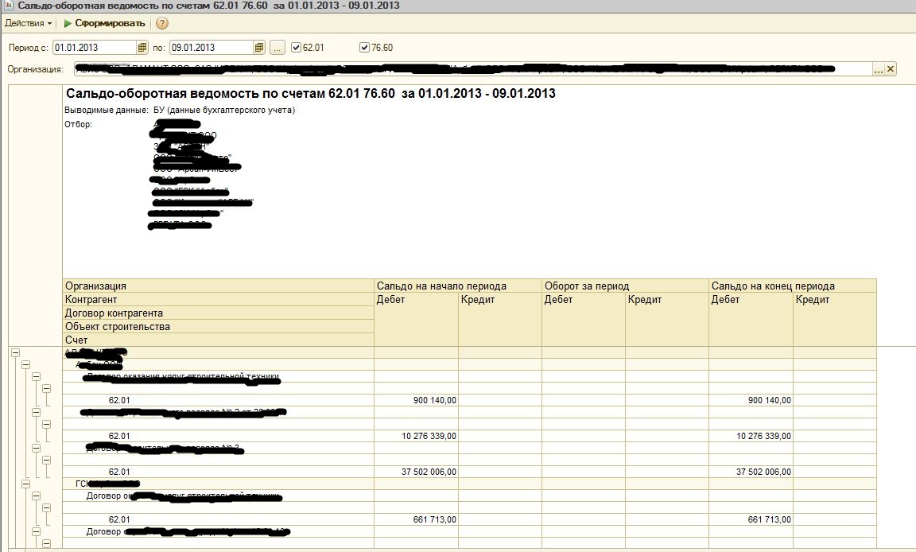The width and height of the screenshot is (916, 552).
Task: Open calendar for the period end date
Action: tap(259, 47)
